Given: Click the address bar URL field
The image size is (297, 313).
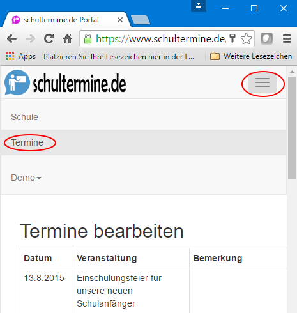Looking at the screenshot, I should coord(161,39).
